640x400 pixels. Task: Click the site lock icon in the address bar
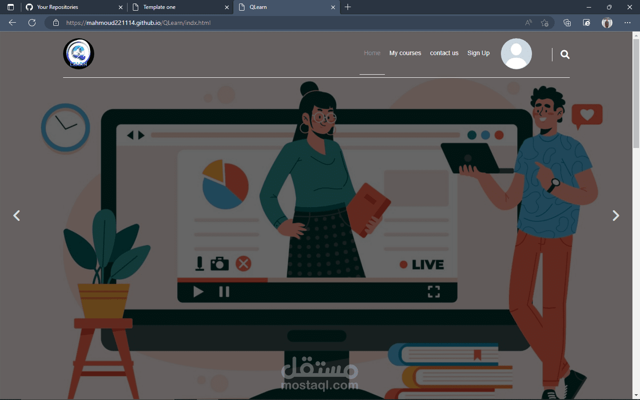(56, 23)
